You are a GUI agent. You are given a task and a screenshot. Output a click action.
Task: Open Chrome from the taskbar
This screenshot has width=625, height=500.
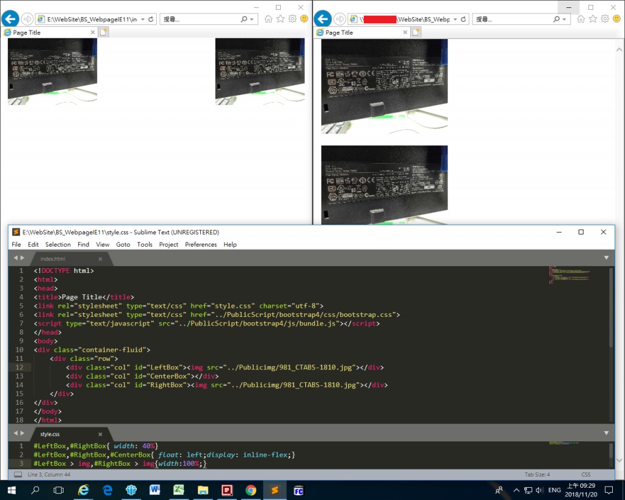(x=251, y=490)
